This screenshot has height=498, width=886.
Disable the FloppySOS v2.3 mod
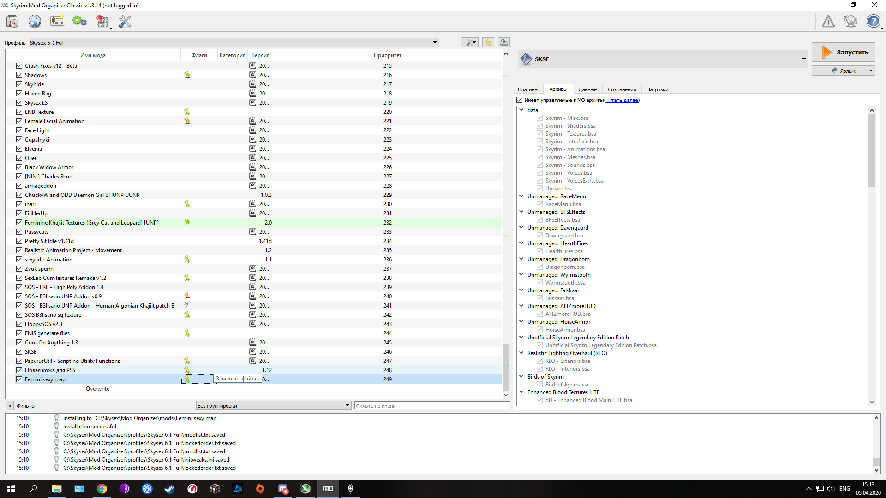coord(19,324)
